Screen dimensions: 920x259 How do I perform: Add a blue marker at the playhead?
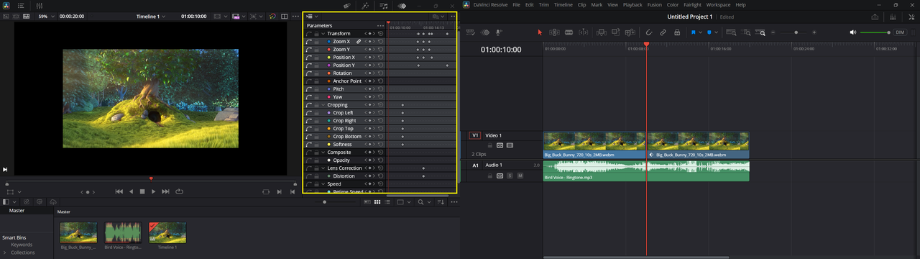click(709, 32)
